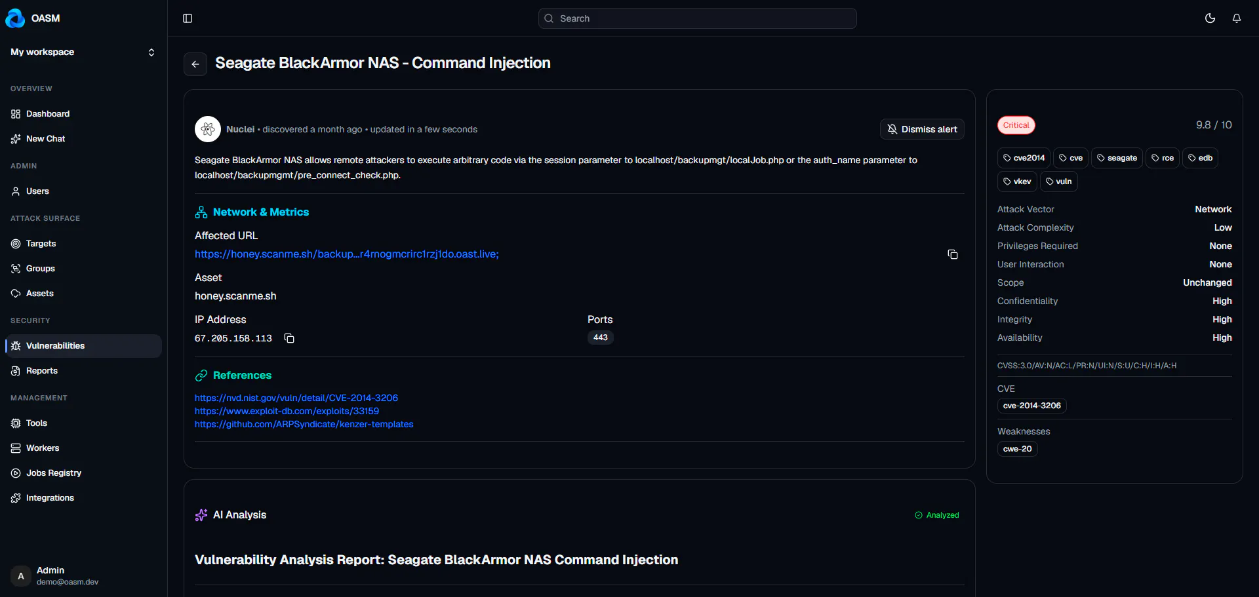Toggle the sidebar panel icon

(x=188, y=18)
